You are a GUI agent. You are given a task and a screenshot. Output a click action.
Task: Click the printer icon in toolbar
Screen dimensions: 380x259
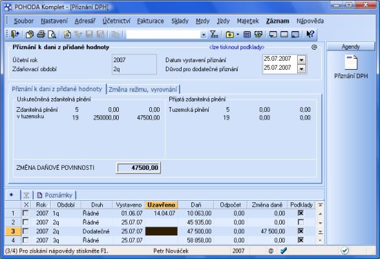pyautogui.click(x=41, y=35)
